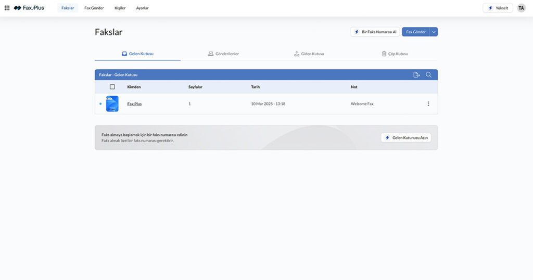Click the Fax.Plus logo

point(29,8)
